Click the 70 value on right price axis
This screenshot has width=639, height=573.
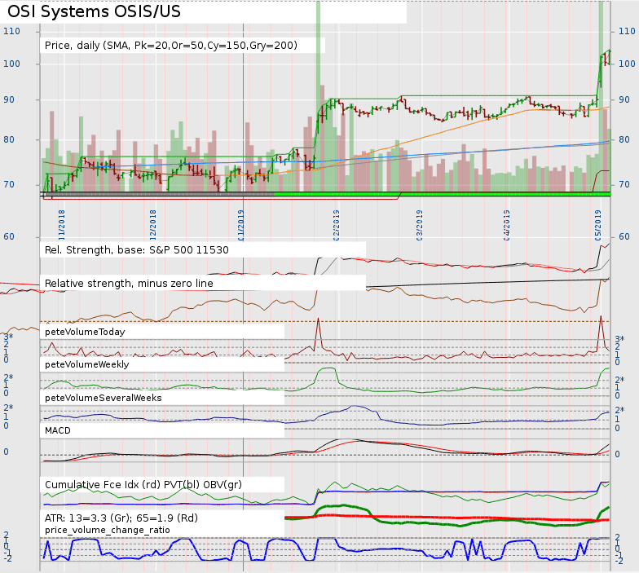click(x=624, y=184)
